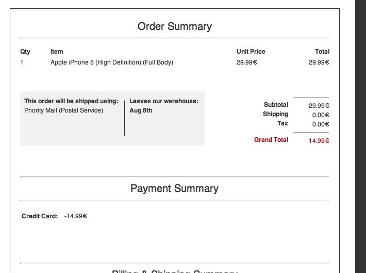Viewport: 366px width, 273px height.
Task: Click the Priority Mail (Postal Service) text
Action: pyautogui.click(x=63, y=110)
